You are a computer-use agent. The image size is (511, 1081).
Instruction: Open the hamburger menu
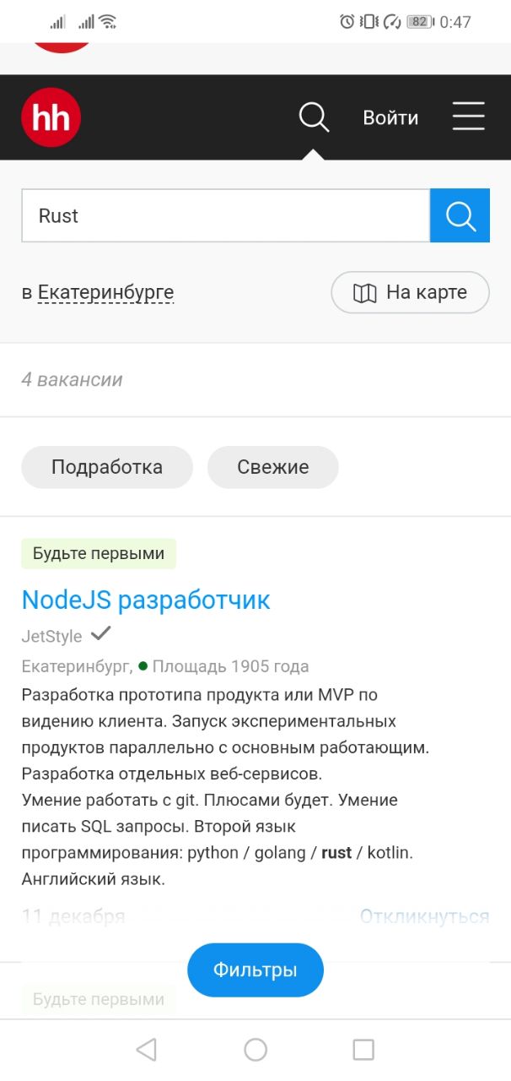tap(468, 117)
